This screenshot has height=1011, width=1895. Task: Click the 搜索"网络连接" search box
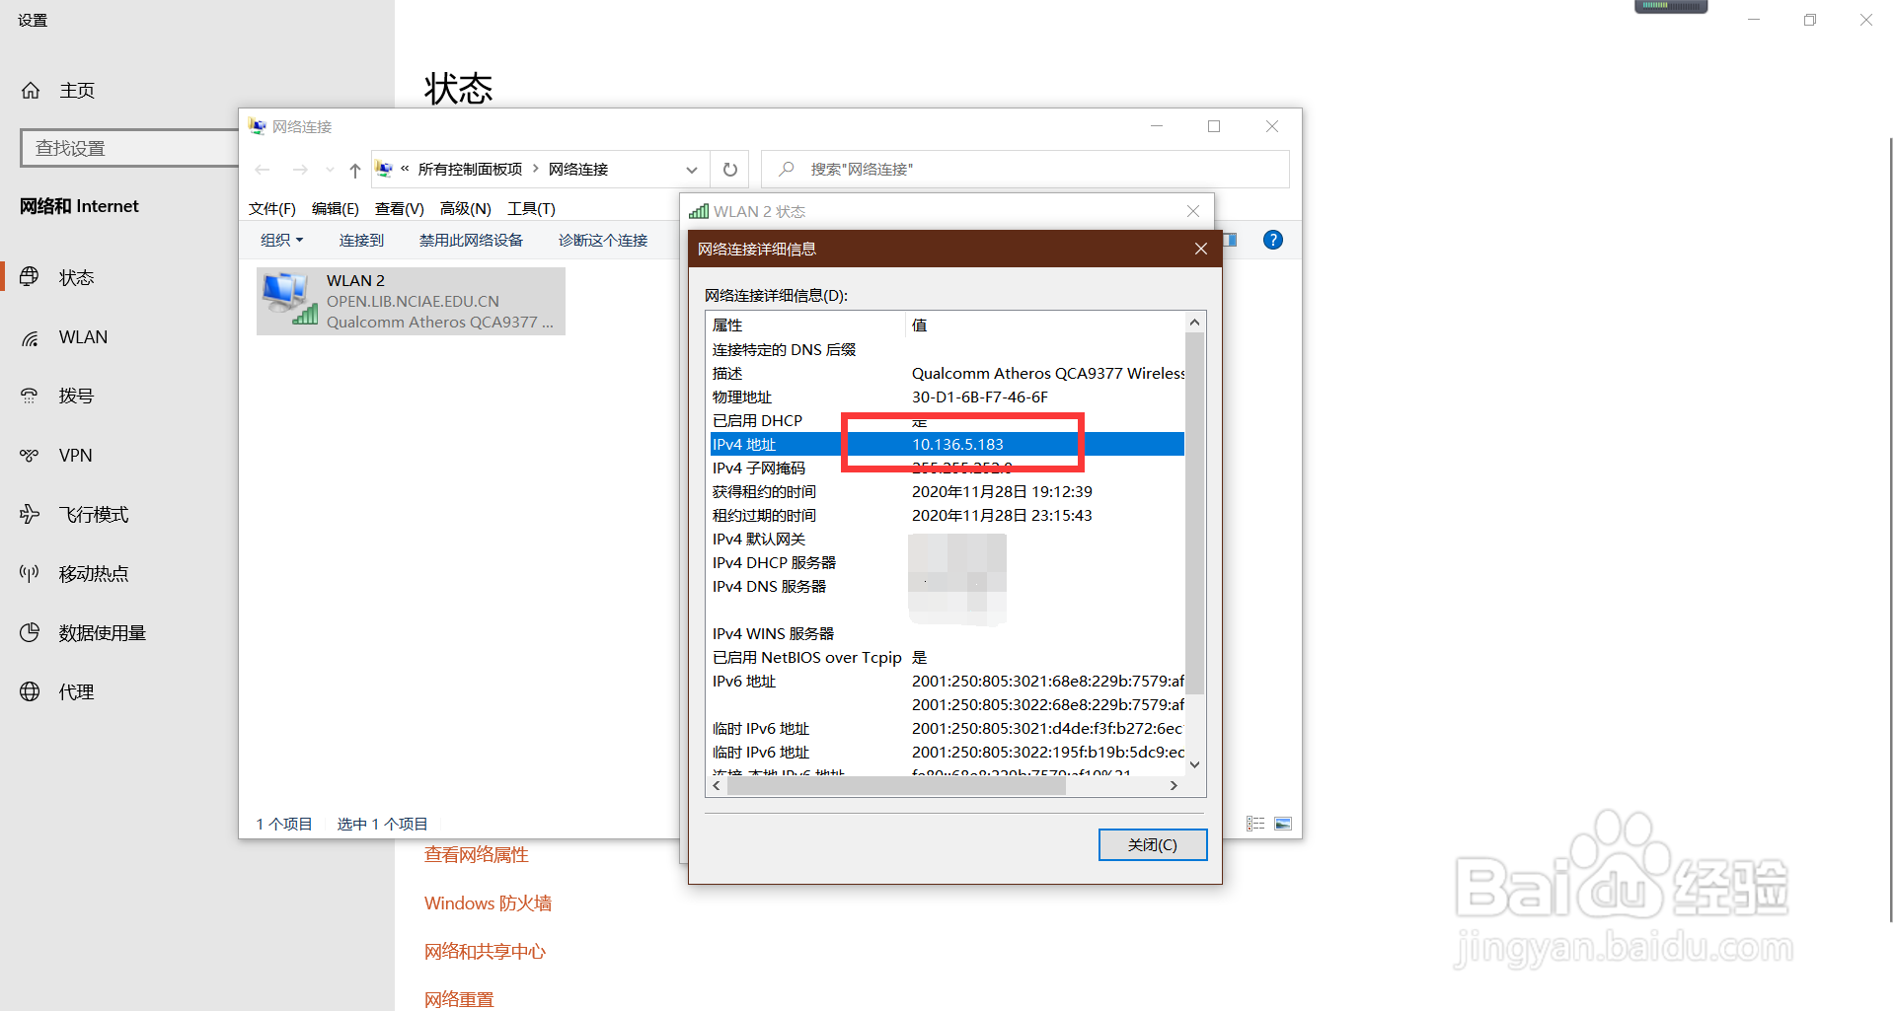coord(1025,170)
